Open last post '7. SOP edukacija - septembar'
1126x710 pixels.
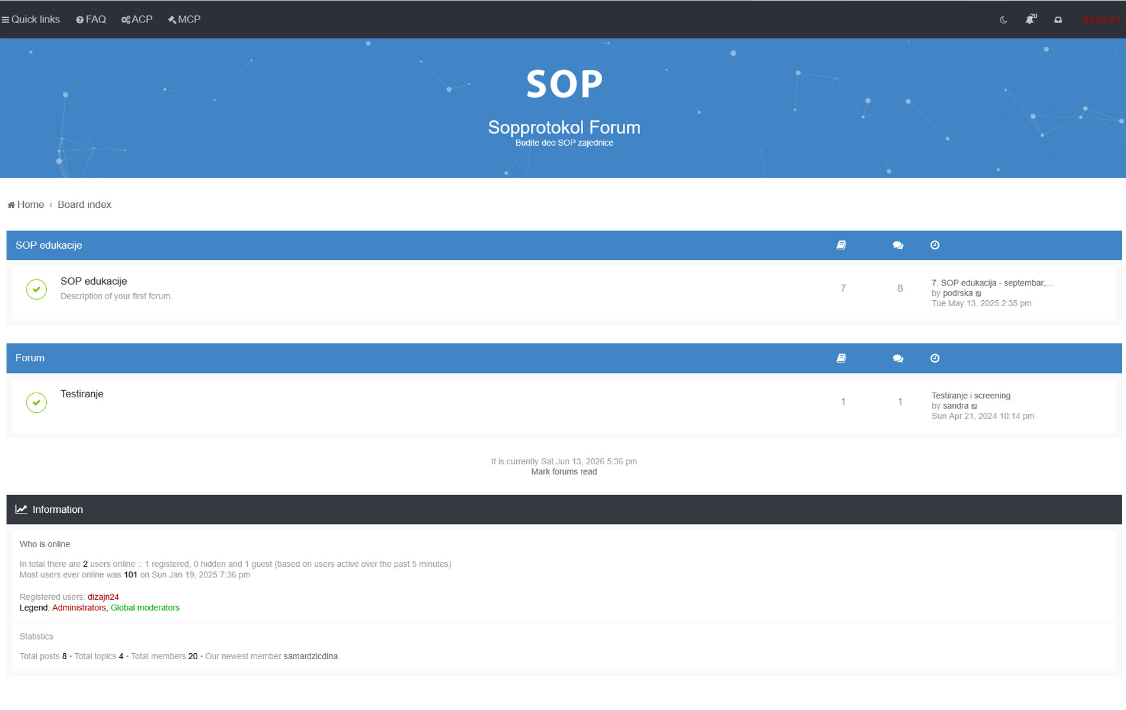tap(992, 283)
